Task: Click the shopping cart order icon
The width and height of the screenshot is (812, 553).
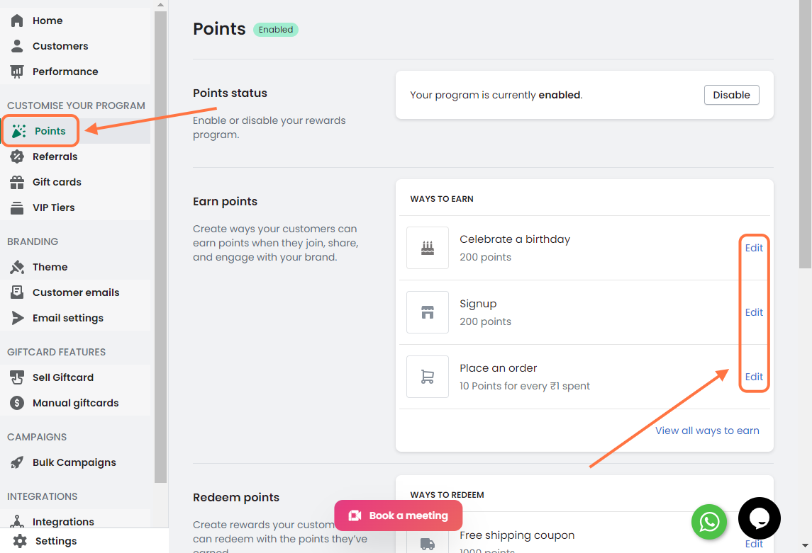Action: click(x=428, y=377)
